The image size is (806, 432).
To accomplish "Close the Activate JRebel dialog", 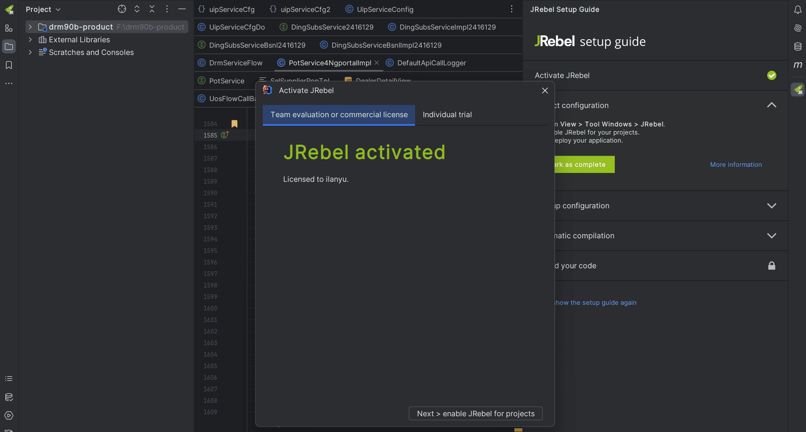I will pos(545,90).
